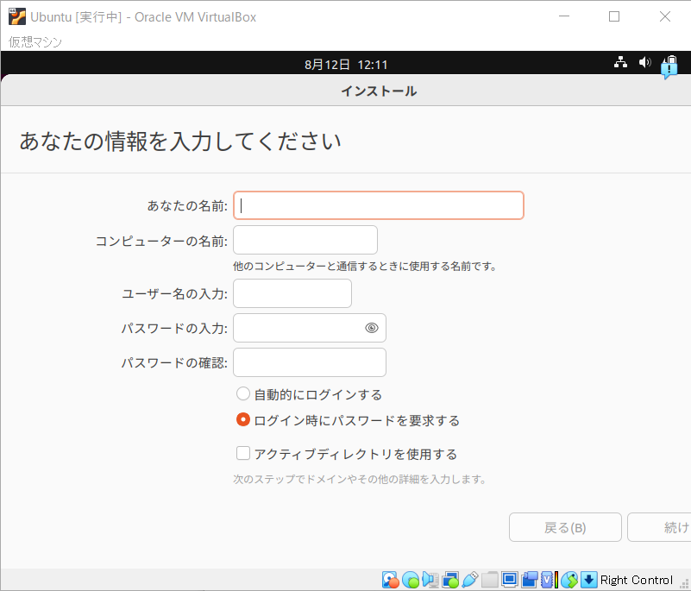Screen dimensions: 691x591
Task: Click the optical disk status icon
Action: (x=411, y=580)
